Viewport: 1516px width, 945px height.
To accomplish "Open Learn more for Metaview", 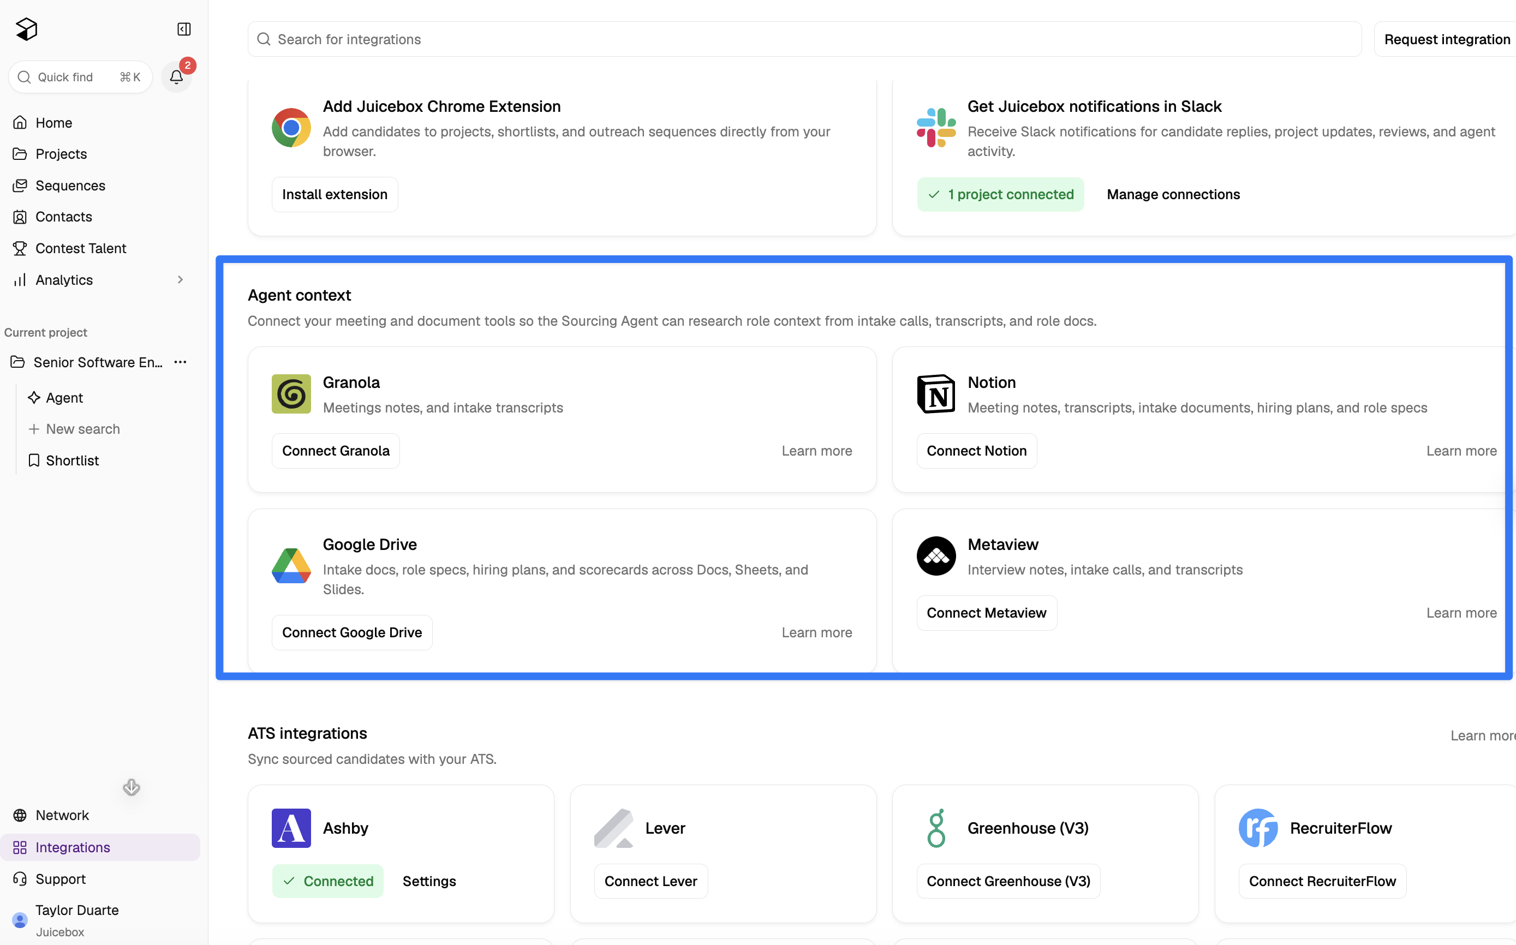I will coord(1461,613).
